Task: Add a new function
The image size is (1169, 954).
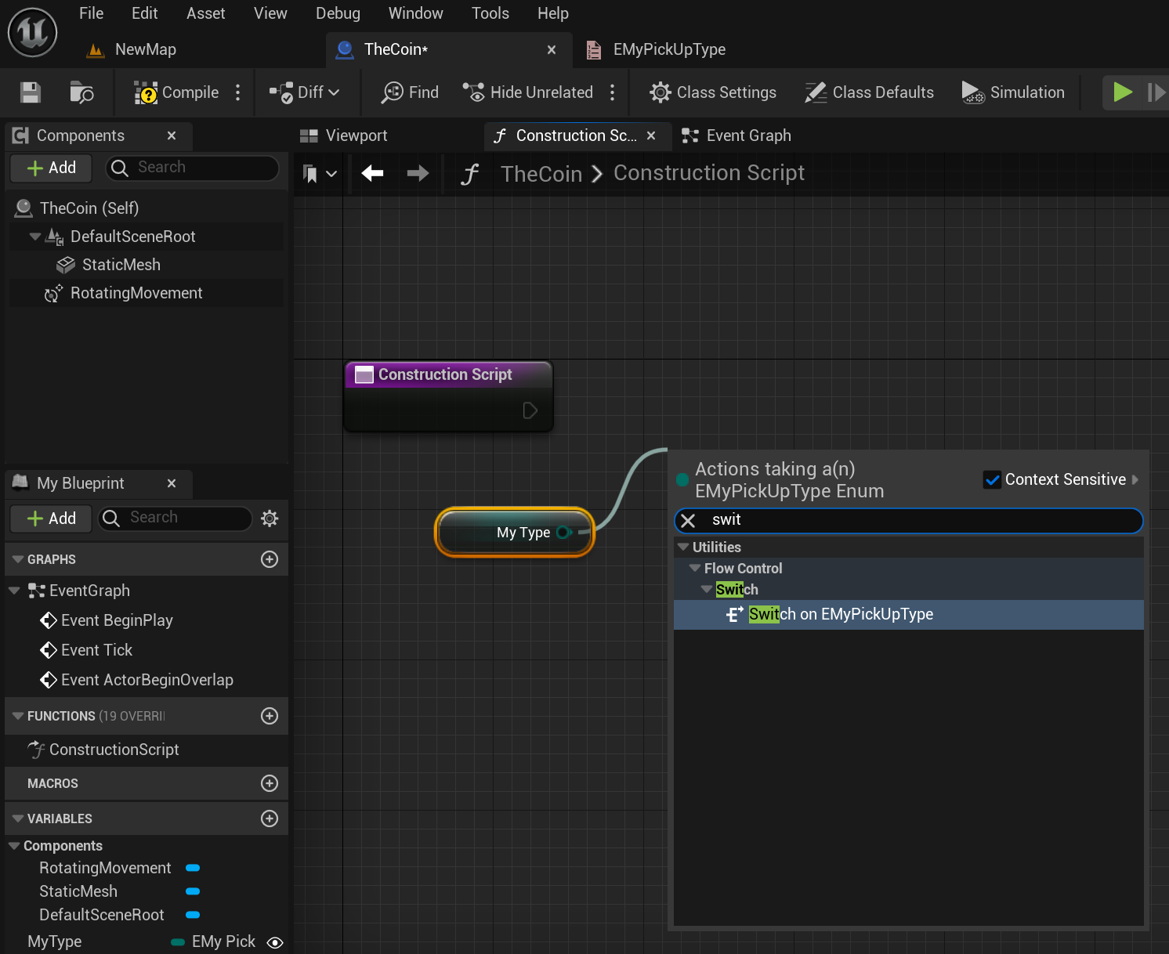Action: pos(270,716)
